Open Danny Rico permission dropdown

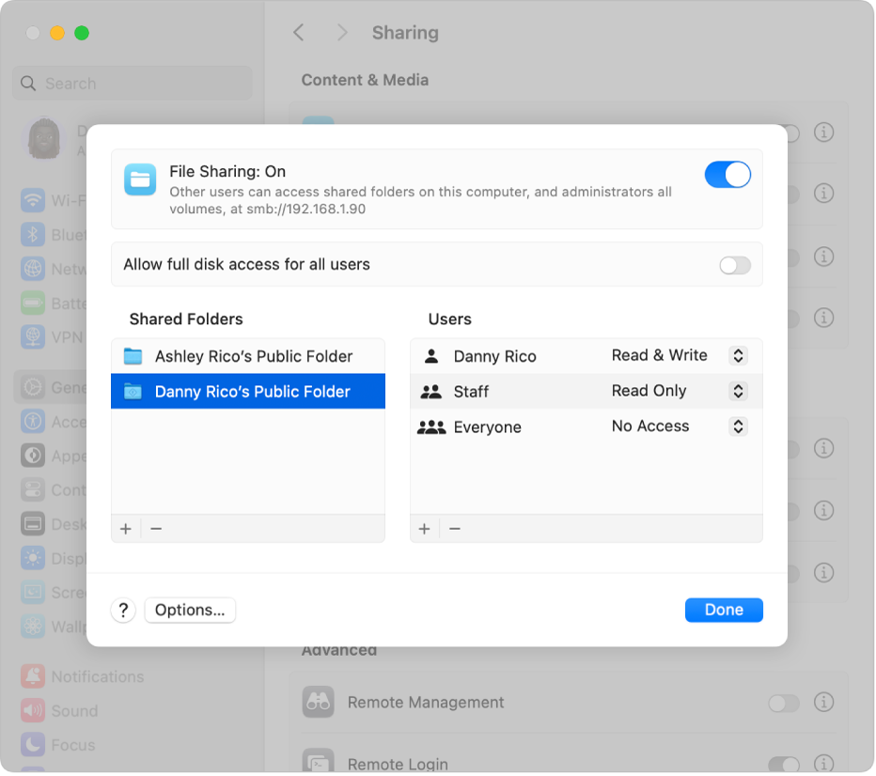738,356
